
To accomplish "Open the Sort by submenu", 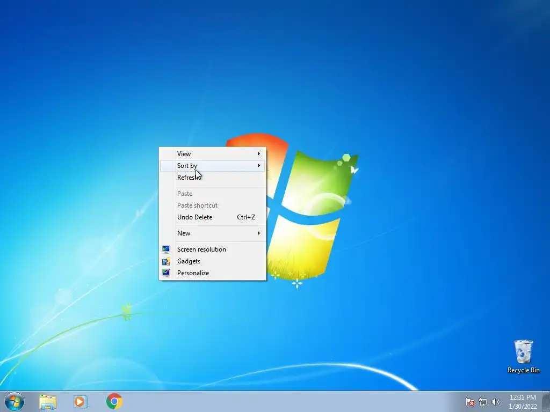I will (213, 165).
